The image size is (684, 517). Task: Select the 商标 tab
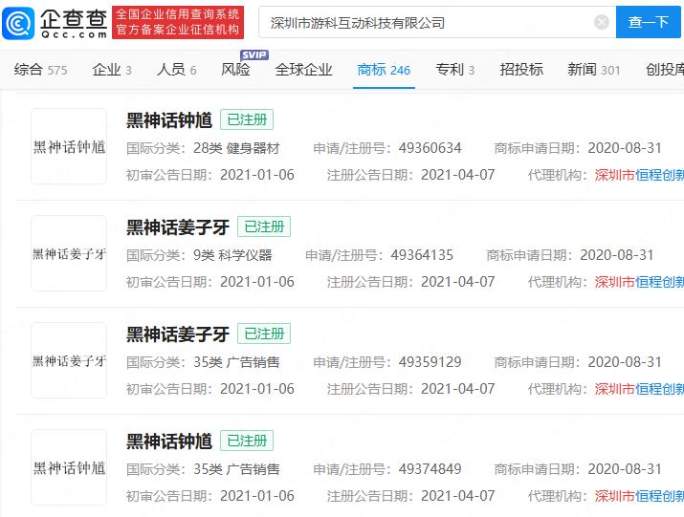tap(384, 70)
